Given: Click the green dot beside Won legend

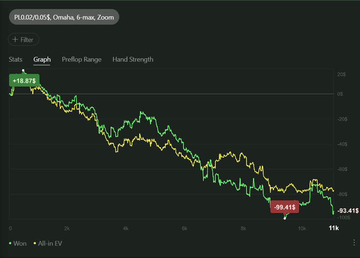Looking at the screenshot, I should click(11, 243).
